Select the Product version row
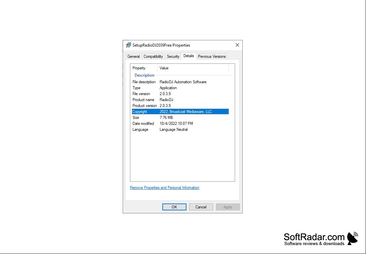The image size is (366, 254). (180, 106)
